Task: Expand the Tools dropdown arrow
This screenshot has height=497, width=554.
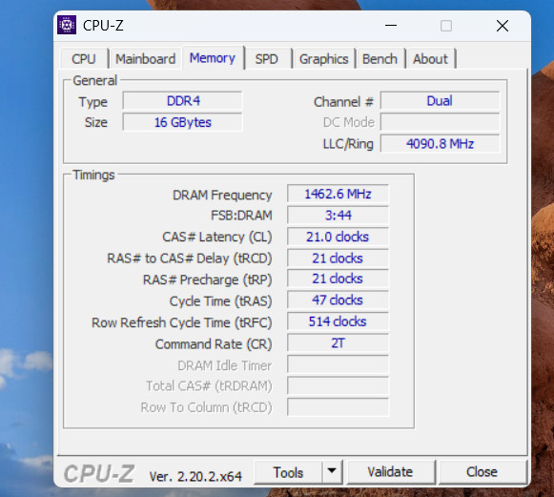Action: [x=332, y=471]
